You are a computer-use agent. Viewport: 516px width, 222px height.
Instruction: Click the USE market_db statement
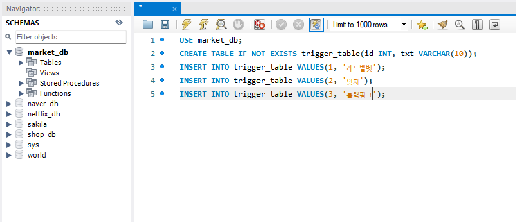click(211, 40)
